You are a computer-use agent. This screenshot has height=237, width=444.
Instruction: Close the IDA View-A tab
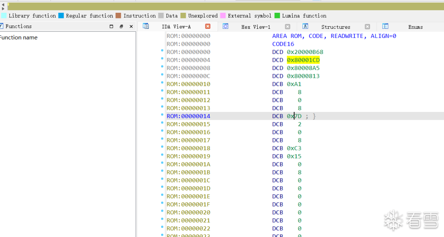(208, 26)
